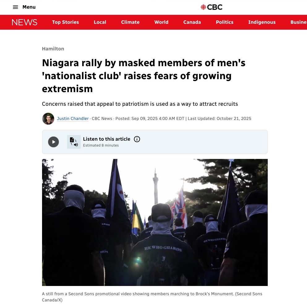307x307 pixels.
Task: Open the hamburger Menu icon
Action: click(15, 7)
